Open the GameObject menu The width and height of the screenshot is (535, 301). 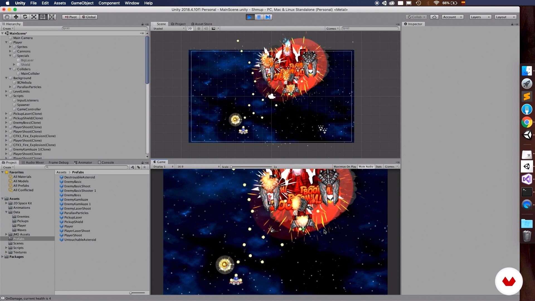click(x=82, y=3)
